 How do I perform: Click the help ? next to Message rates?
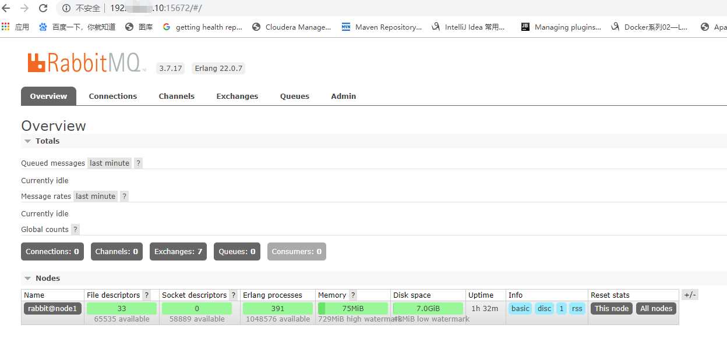pos(124,197)
